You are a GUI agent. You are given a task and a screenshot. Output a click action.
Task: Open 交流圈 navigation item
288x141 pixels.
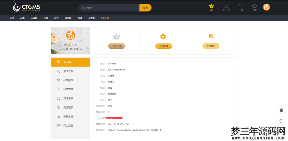91,18
